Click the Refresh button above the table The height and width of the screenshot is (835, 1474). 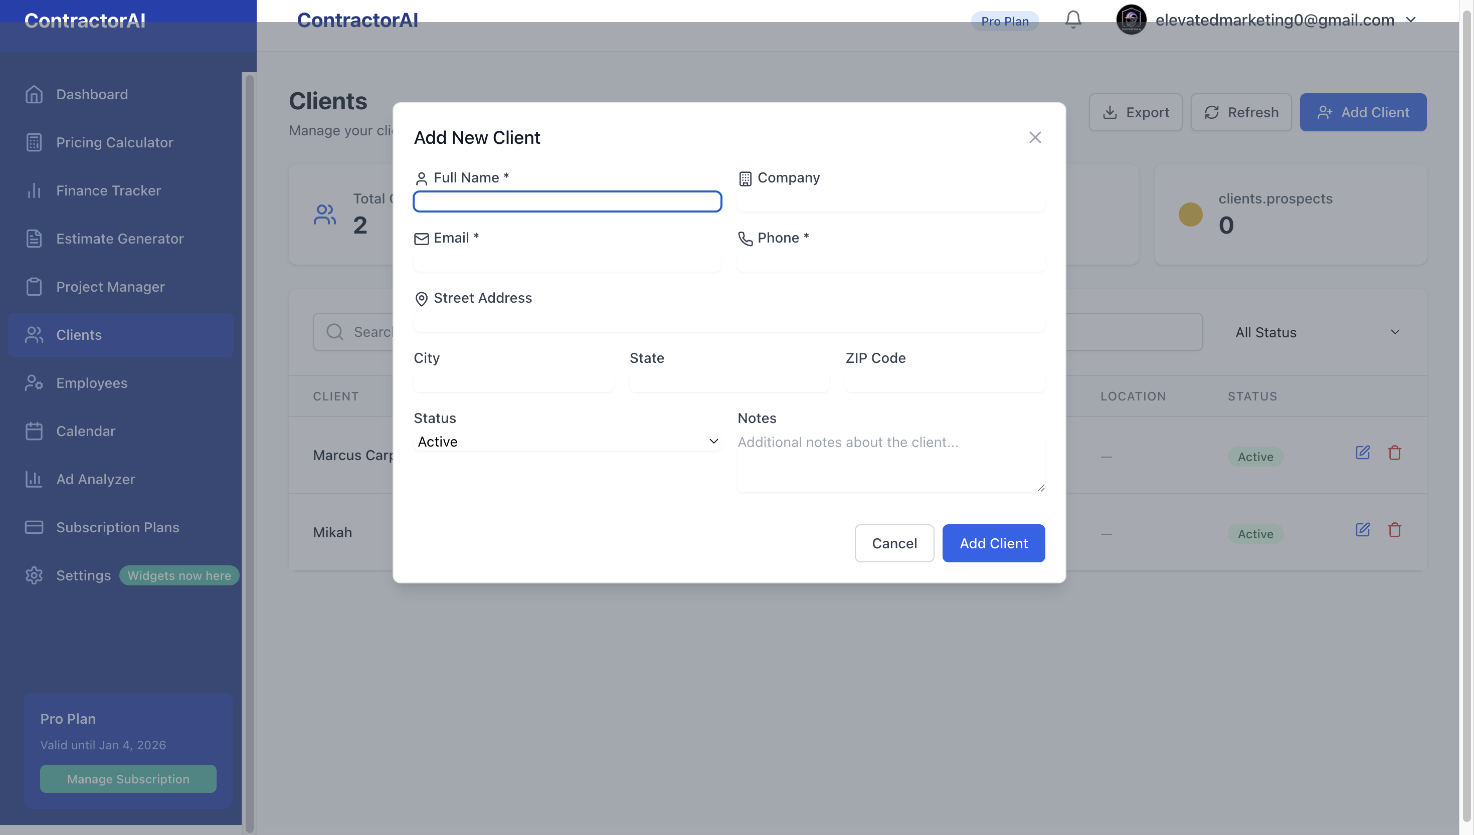1240,112
